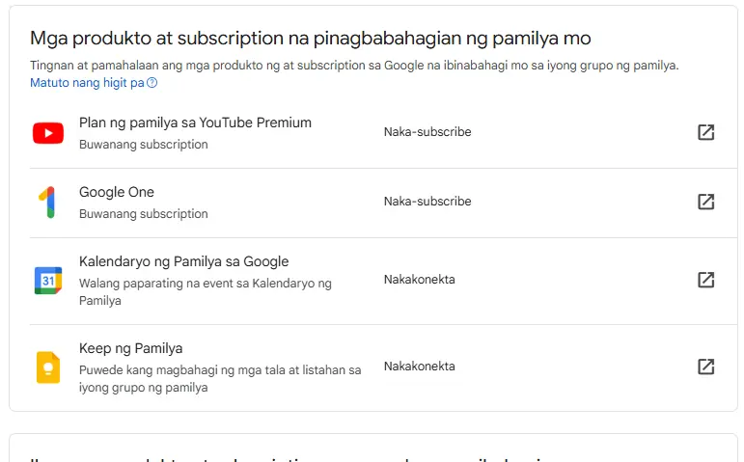
Task: Select Plan ng pamilya sa YouTube Premium
Action: coord(195,122)
